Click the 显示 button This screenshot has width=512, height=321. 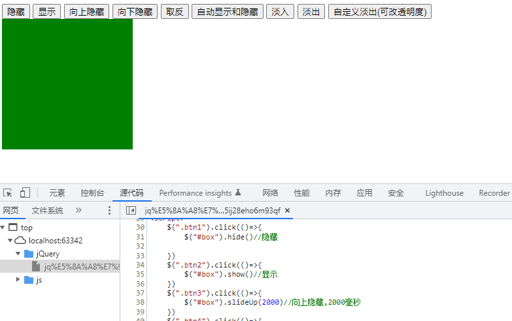46,12
